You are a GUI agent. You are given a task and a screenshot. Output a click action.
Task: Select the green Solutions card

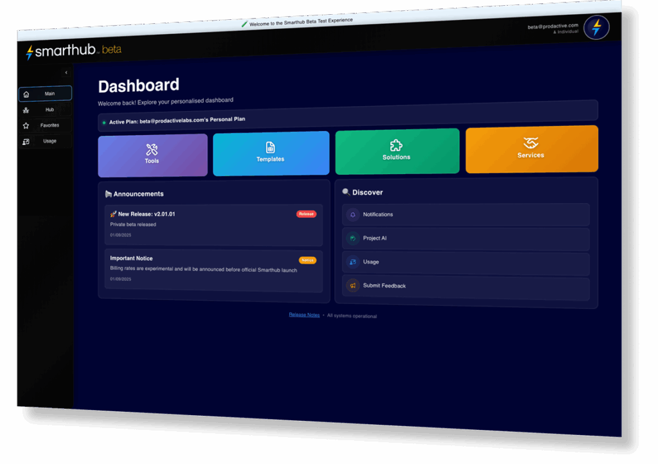point(396,151)
